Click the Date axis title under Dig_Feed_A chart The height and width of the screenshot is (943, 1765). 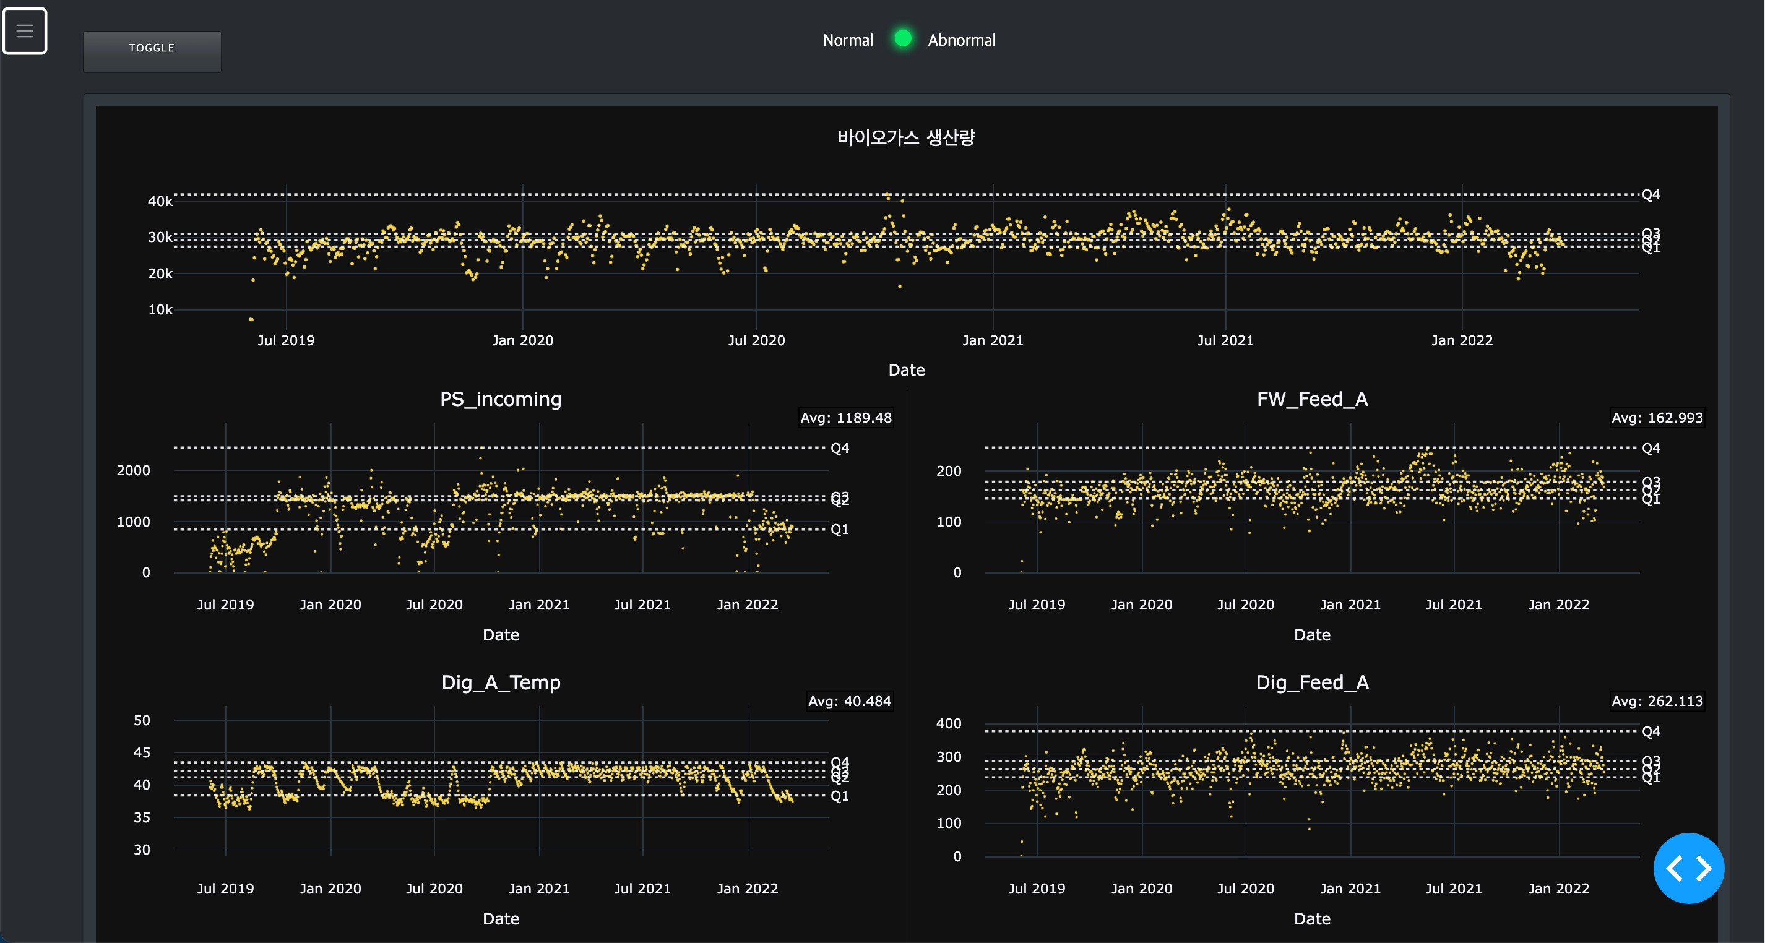pyautogui.click(x=1312, y=919)
